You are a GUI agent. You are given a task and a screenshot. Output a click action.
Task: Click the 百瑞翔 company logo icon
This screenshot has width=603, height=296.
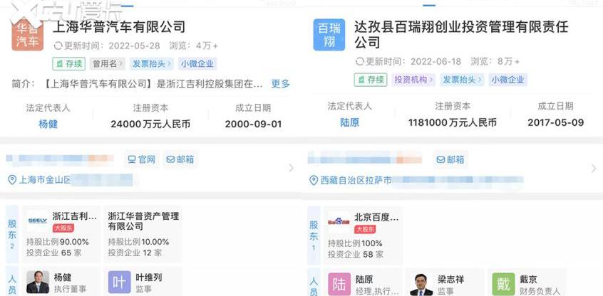(329, 35)
